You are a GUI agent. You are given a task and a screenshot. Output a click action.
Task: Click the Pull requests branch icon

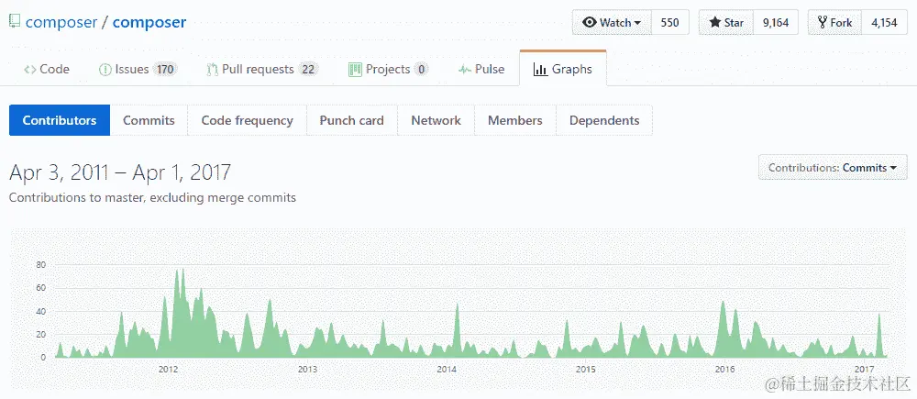click(213, 70)
